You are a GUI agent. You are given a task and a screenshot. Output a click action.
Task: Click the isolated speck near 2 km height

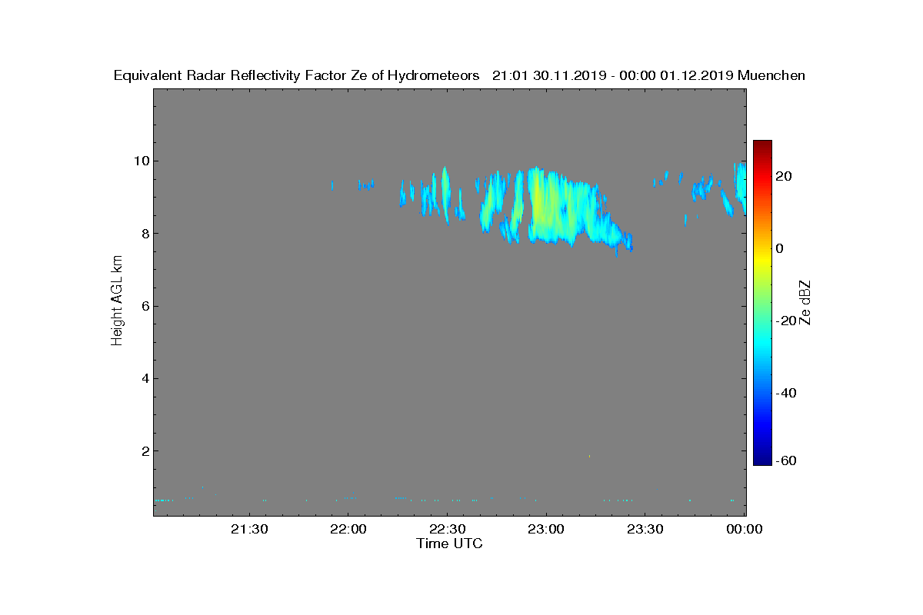[590, 456]
